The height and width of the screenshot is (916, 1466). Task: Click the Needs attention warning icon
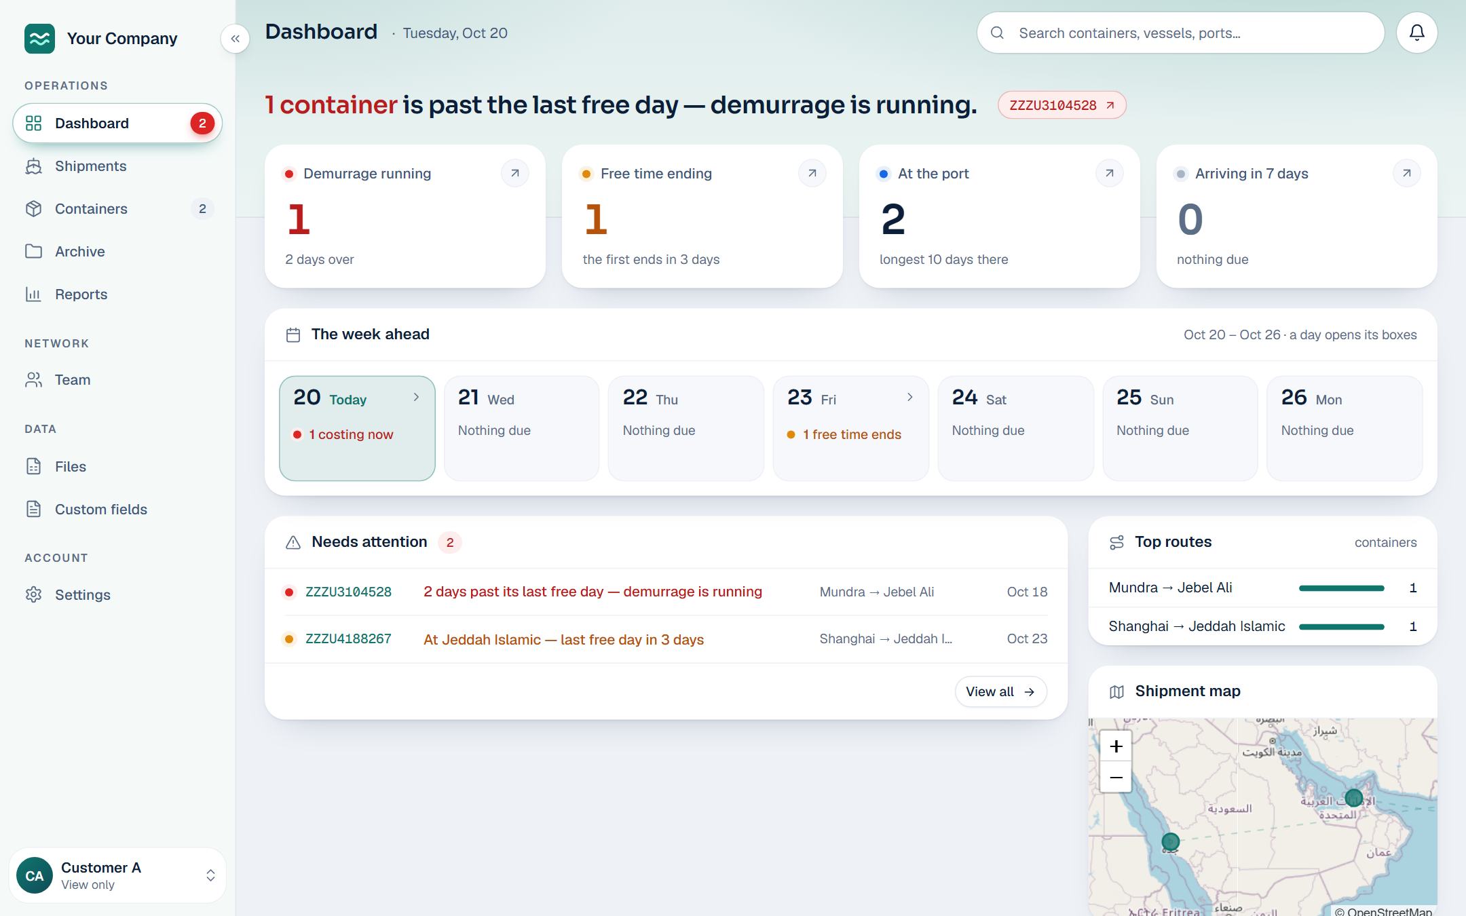click(293, 542)
